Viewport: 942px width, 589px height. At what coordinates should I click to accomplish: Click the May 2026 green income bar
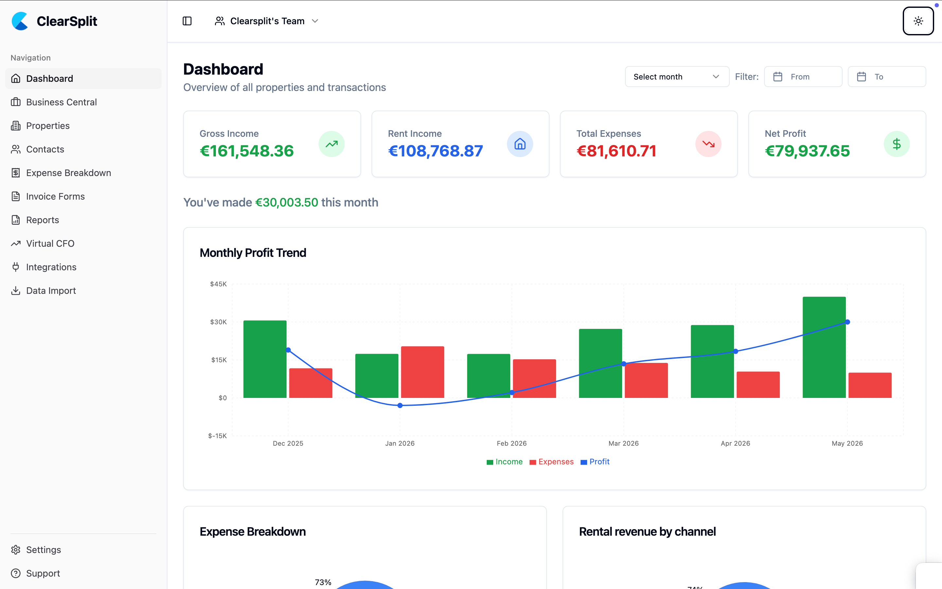tap(824, 348)
